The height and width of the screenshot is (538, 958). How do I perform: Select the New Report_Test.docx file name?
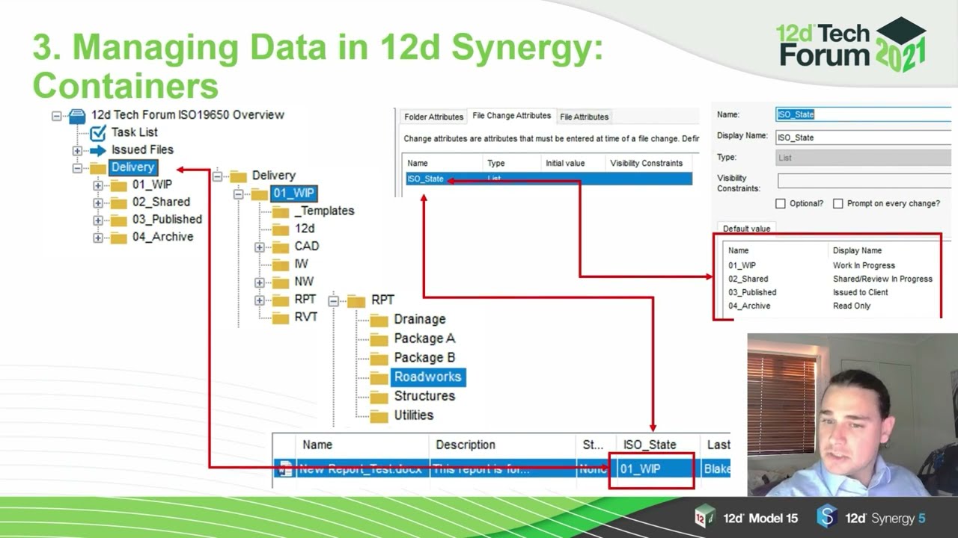tap(360, 469)
